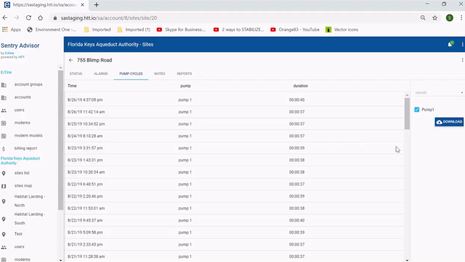This screenshot has width=465, height=262.
Task: Reload the page in browser toolbar
Action: (28, 18)
